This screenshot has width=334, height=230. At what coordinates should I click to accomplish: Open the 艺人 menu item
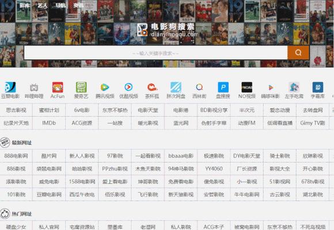tap(43, 6)
